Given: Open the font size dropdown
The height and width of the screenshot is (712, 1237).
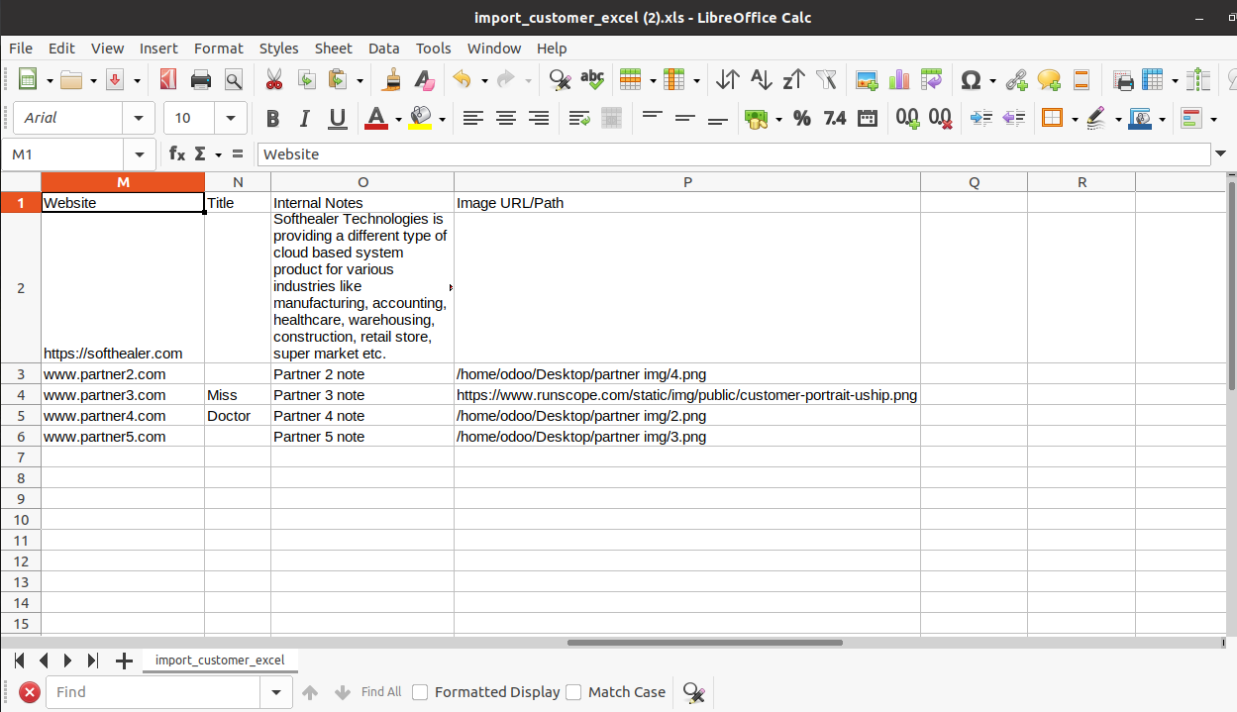Looking at the screenshot, I should (231, 118).
